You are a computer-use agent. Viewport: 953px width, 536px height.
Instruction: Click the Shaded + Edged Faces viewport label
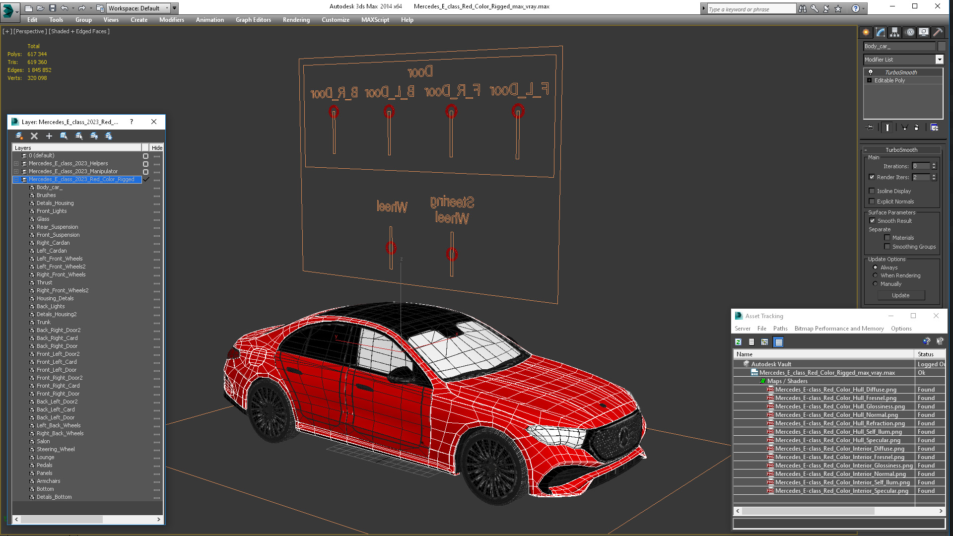tap(79, 31)
